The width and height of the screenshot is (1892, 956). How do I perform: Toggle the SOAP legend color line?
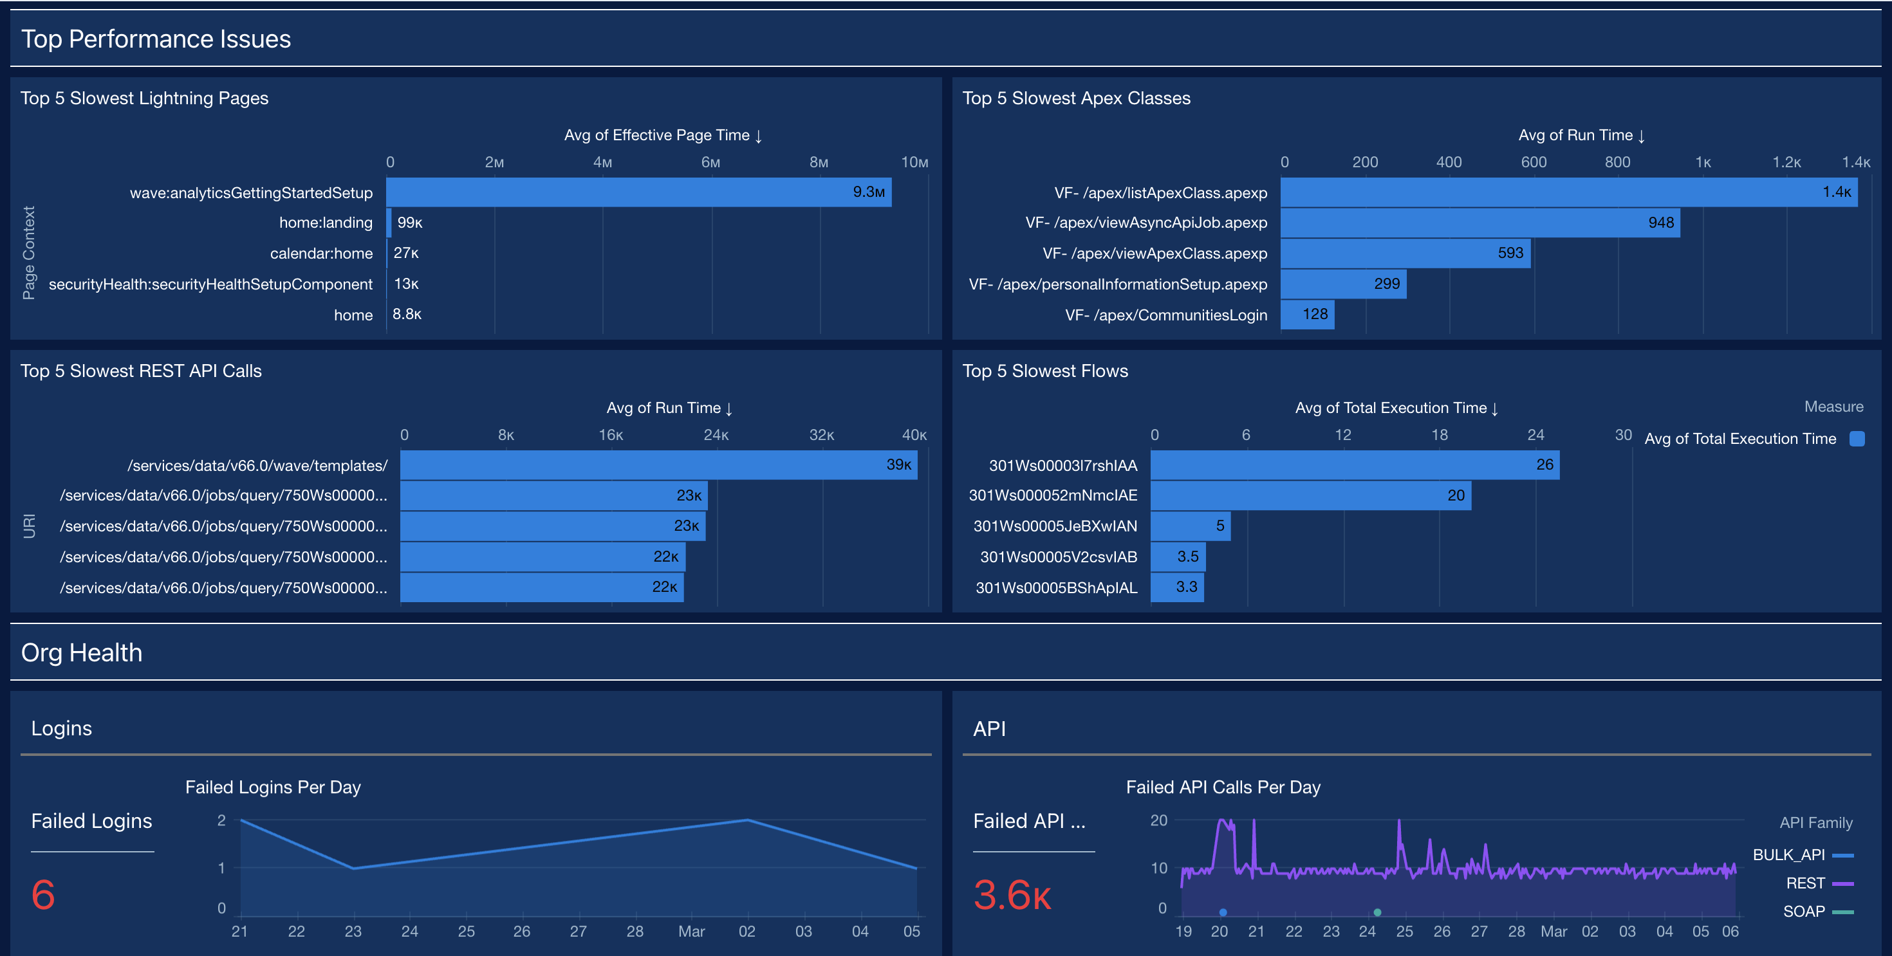[x=1843, y=912]
